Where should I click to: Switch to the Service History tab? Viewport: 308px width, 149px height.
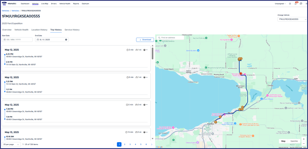[72, 30]
